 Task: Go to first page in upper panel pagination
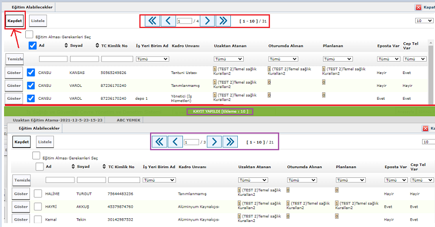pyautogui.click(x=152, y=21)
